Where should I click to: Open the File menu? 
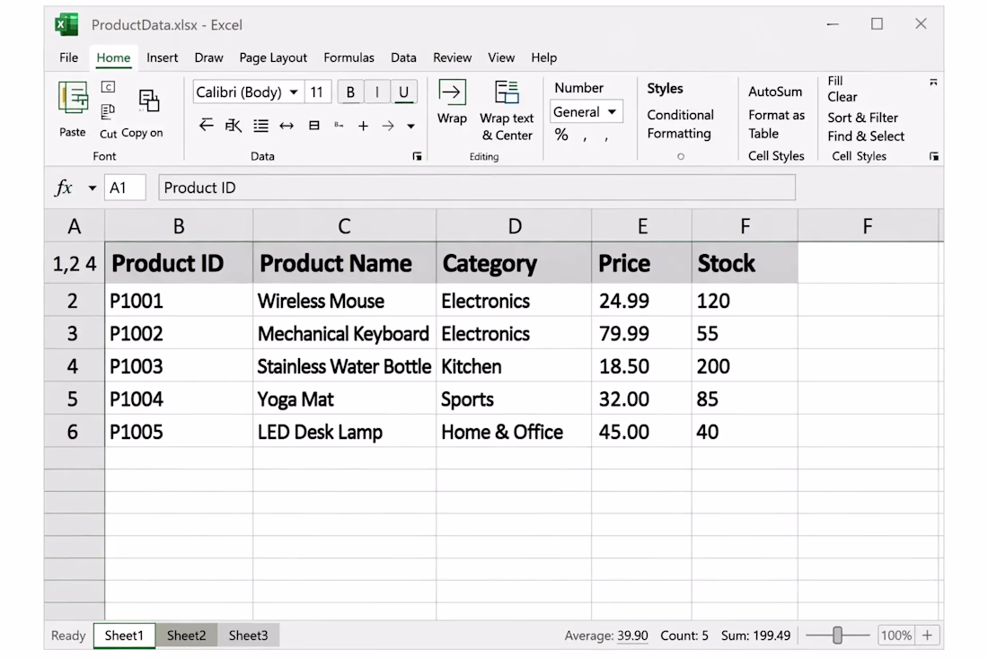coord(68,58)
